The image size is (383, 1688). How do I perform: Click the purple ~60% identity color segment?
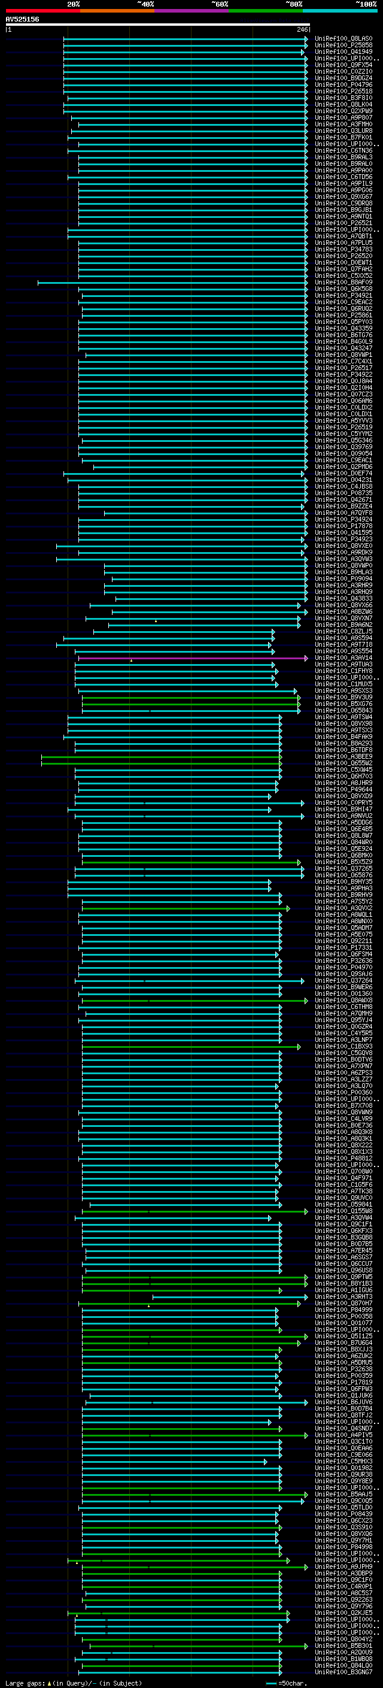(192, 11)
